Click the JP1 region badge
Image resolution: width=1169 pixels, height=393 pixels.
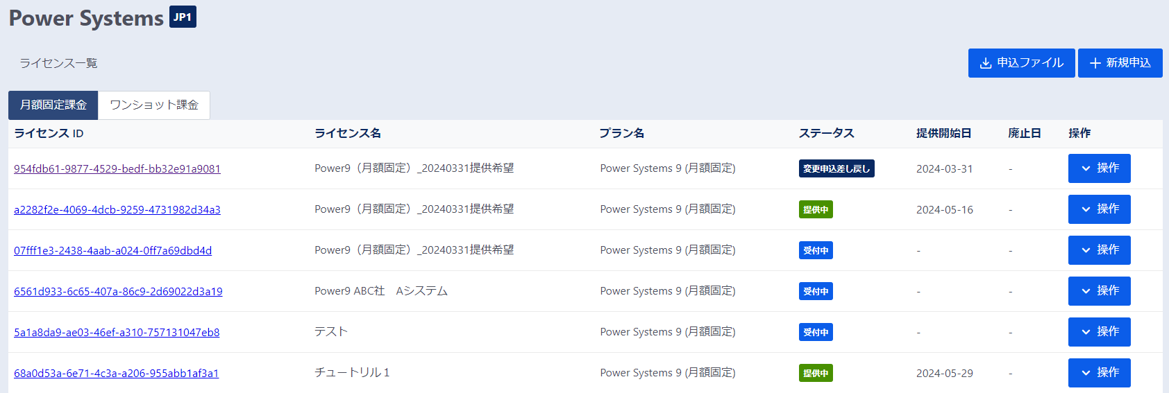pos(183,17)
